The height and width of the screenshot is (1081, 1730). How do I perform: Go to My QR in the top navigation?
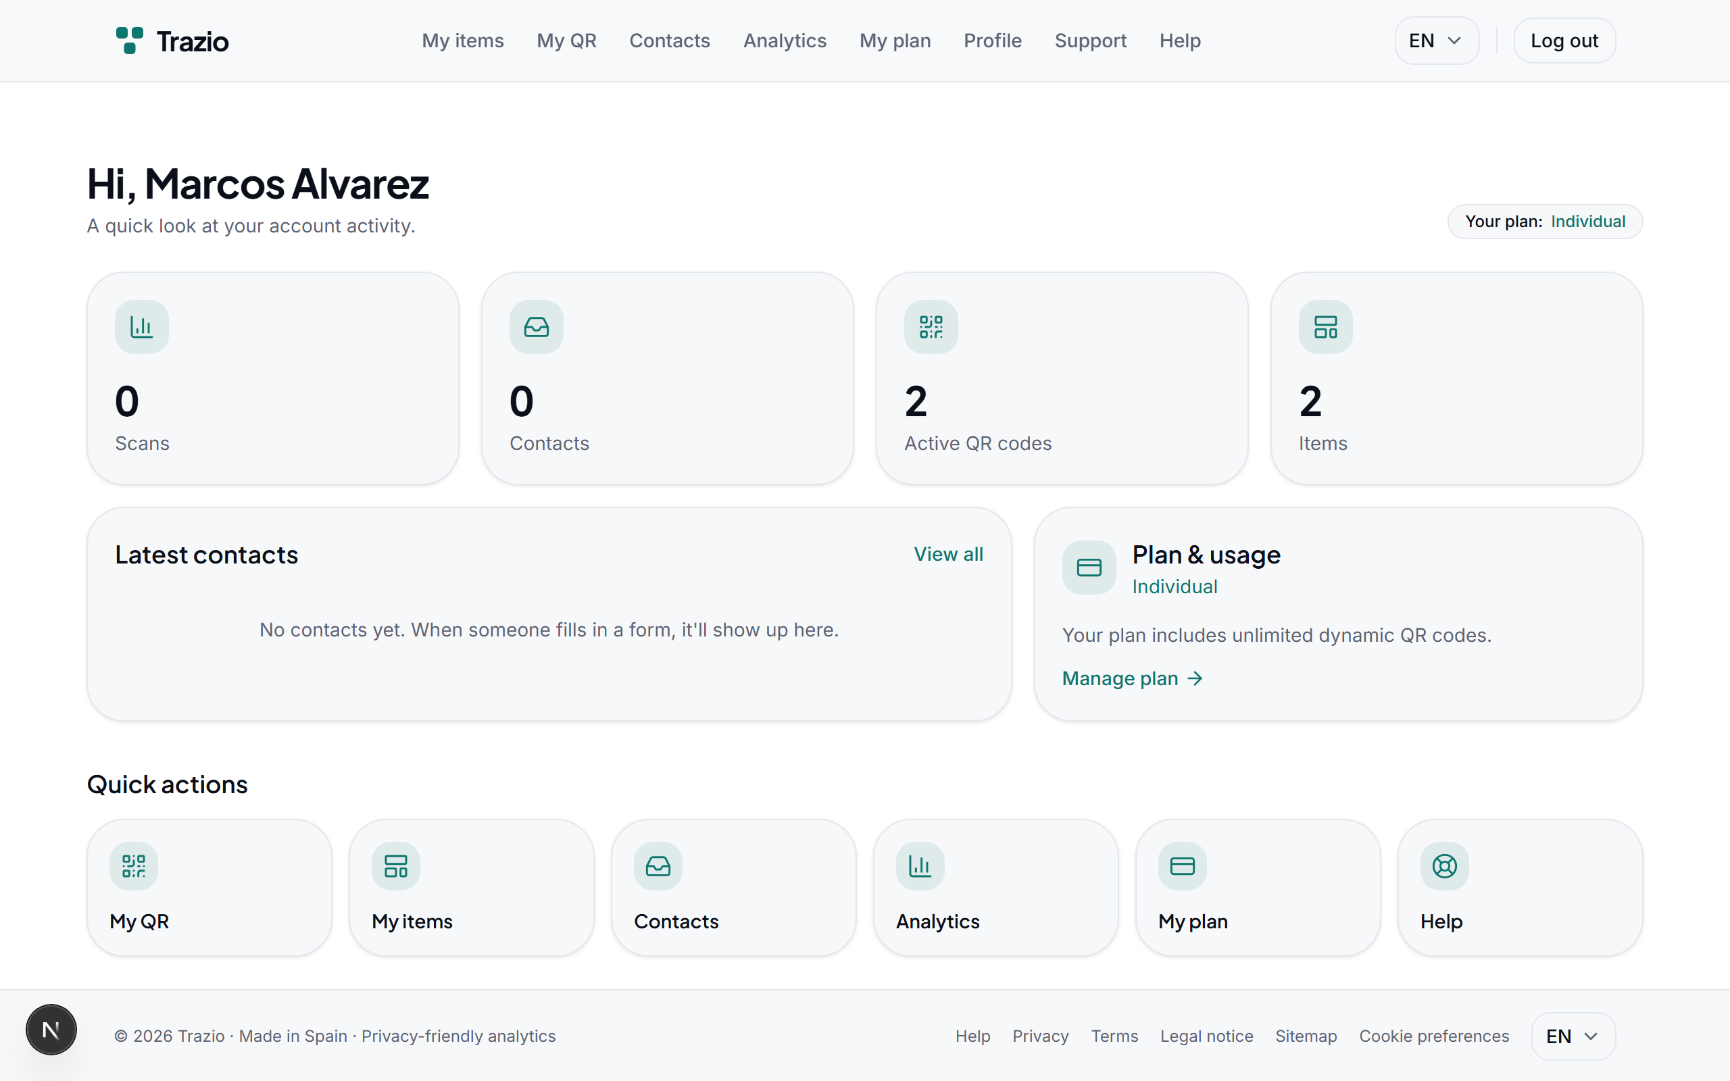566,41
